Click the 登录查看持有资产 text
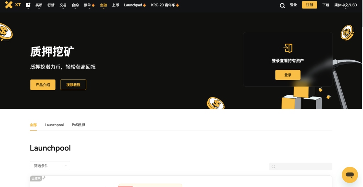The image size is (363, 187). 288,61
